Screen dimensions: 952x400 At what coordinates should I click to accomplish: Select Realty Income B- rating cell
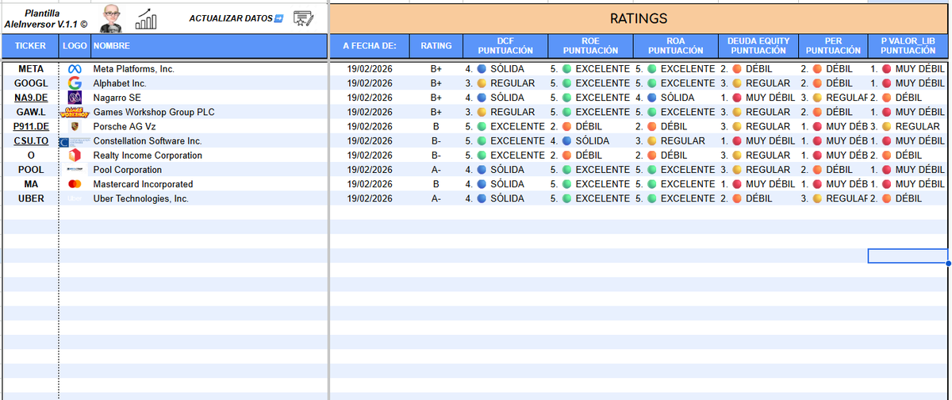436,156
